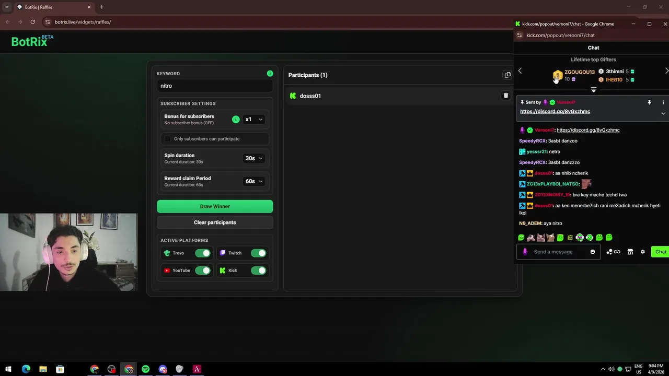Screen dimensions: 669x376
Task: Toggle Trovo platform switch
Action: click(x=203, y=253)
